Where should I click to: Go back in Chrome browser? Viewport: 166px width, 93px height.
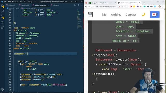point(86,6)
